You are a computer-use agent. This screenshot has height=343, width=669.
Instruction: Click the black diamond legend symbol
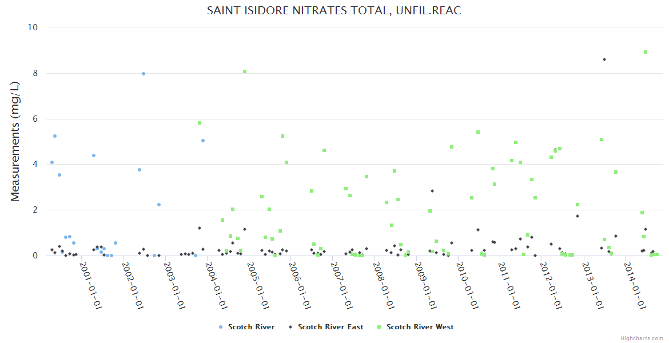coord(290,327)
